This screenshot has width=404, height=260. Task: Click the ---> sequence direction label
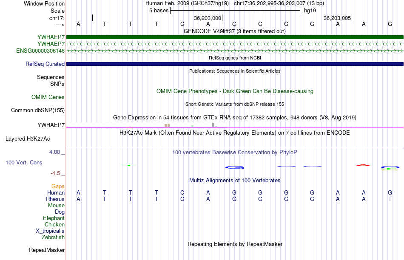click(x=60, y=25)
